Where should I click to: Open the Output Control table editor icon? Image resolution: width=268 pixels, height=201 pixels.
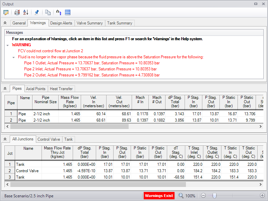(x=6, y=12)
